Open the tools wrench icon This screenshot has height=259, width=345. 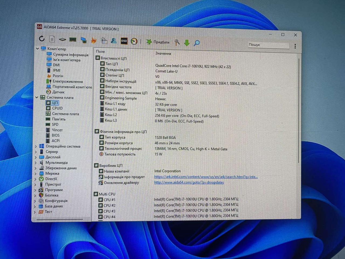pyautogui.click(x=177, y=42)
